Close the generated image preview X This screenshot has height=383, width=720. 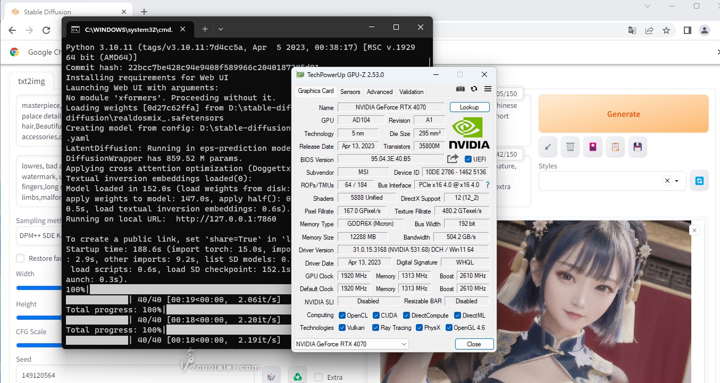coord(694,230)
